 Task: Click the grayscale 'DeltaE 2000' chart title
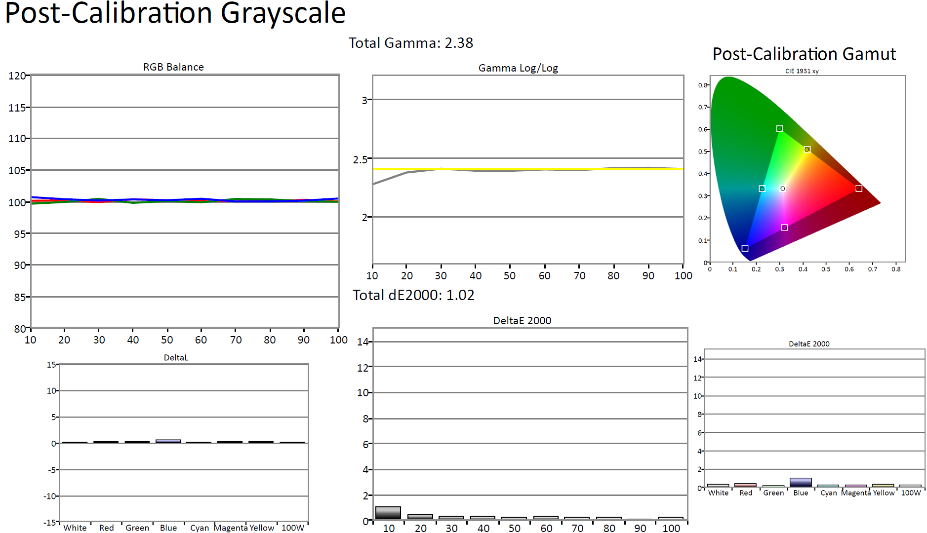pos(522,320)
